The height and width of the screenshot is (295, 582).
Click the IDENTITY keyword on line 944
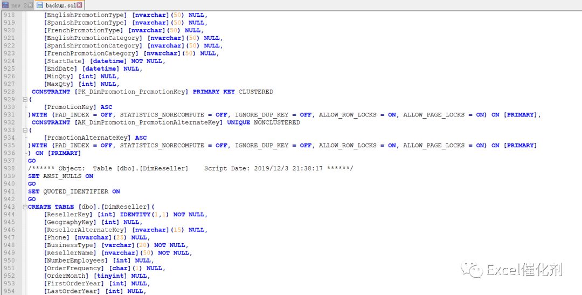tap(135, 215)
